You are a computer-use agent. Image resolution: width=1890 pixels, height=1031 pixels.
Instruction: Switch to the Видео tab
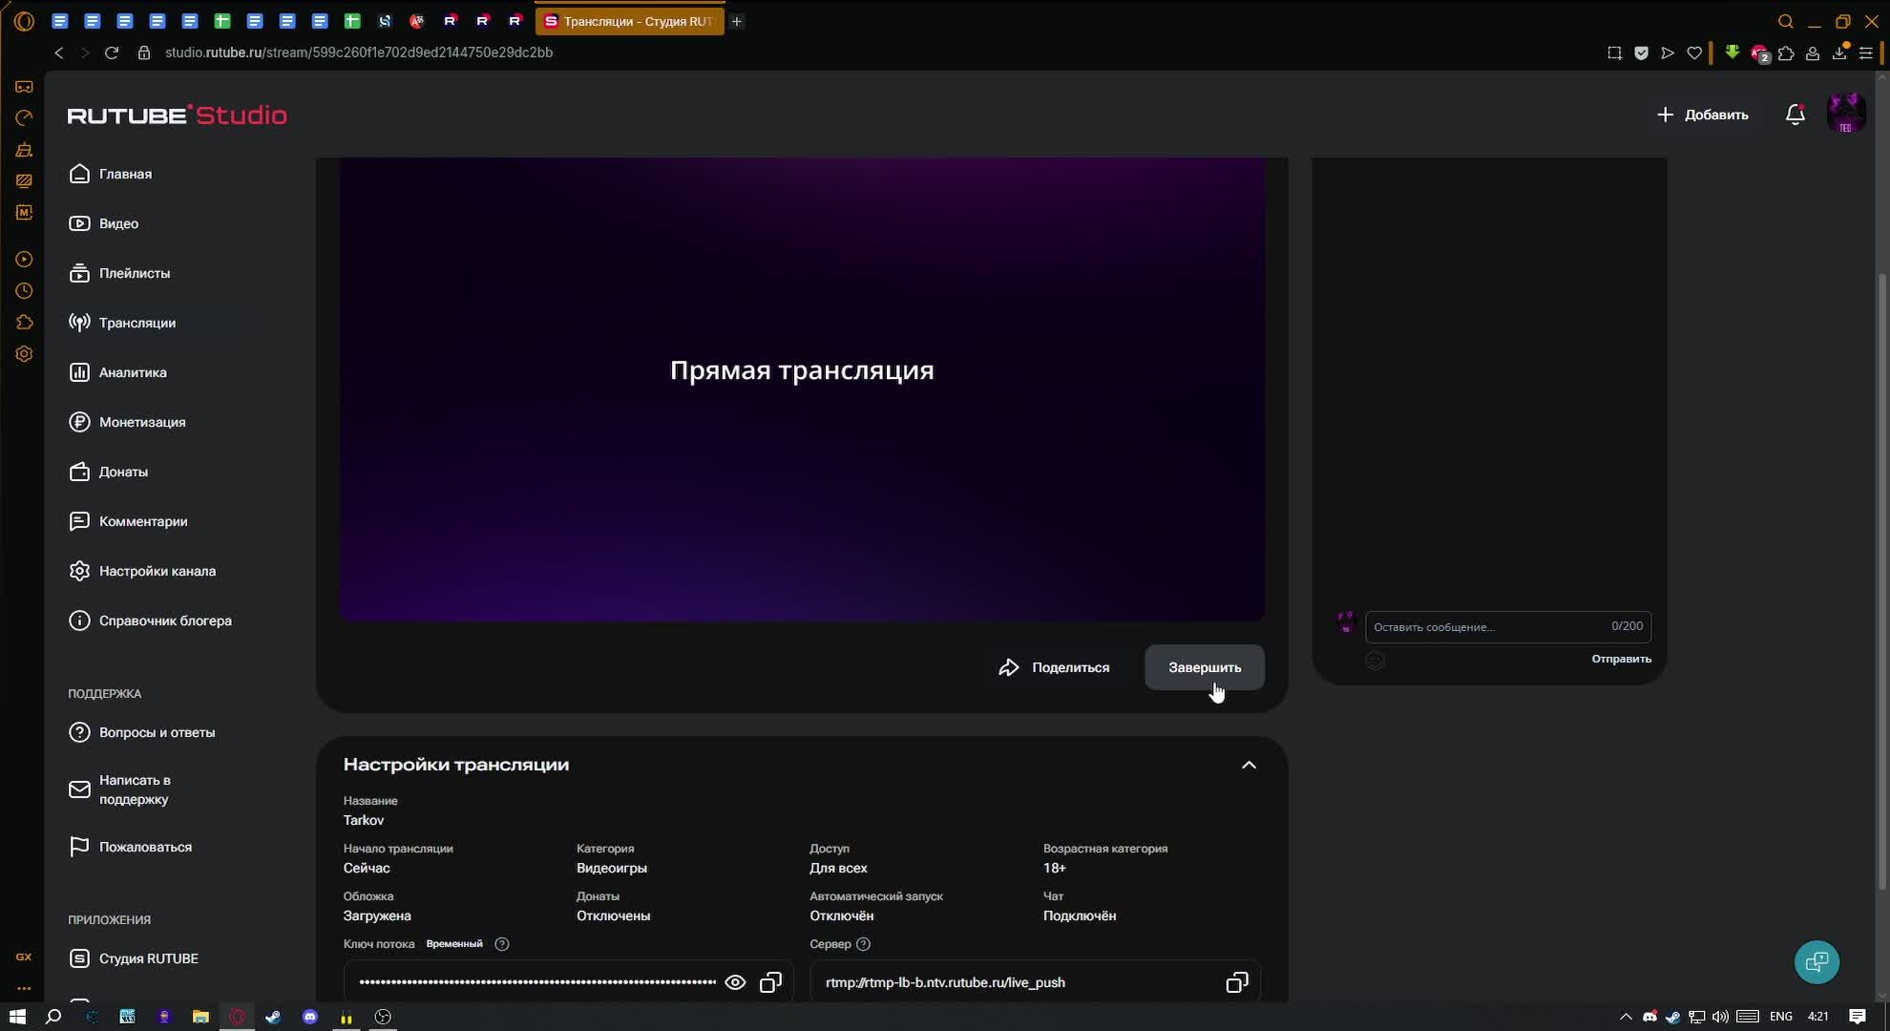pos(118,222)
